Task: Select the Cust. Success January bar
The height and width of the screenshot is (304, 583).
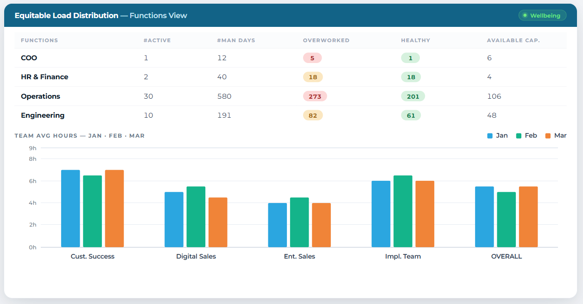Action: coord(70,209)
